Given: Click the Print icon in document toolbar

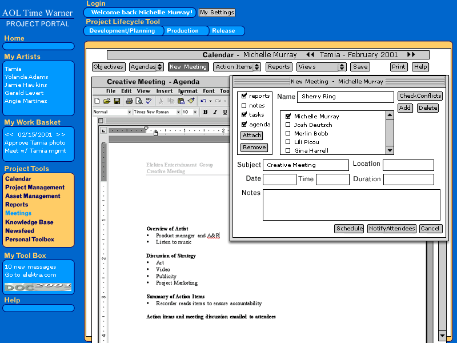Looking at the screenshot, I should click(129, 101).
